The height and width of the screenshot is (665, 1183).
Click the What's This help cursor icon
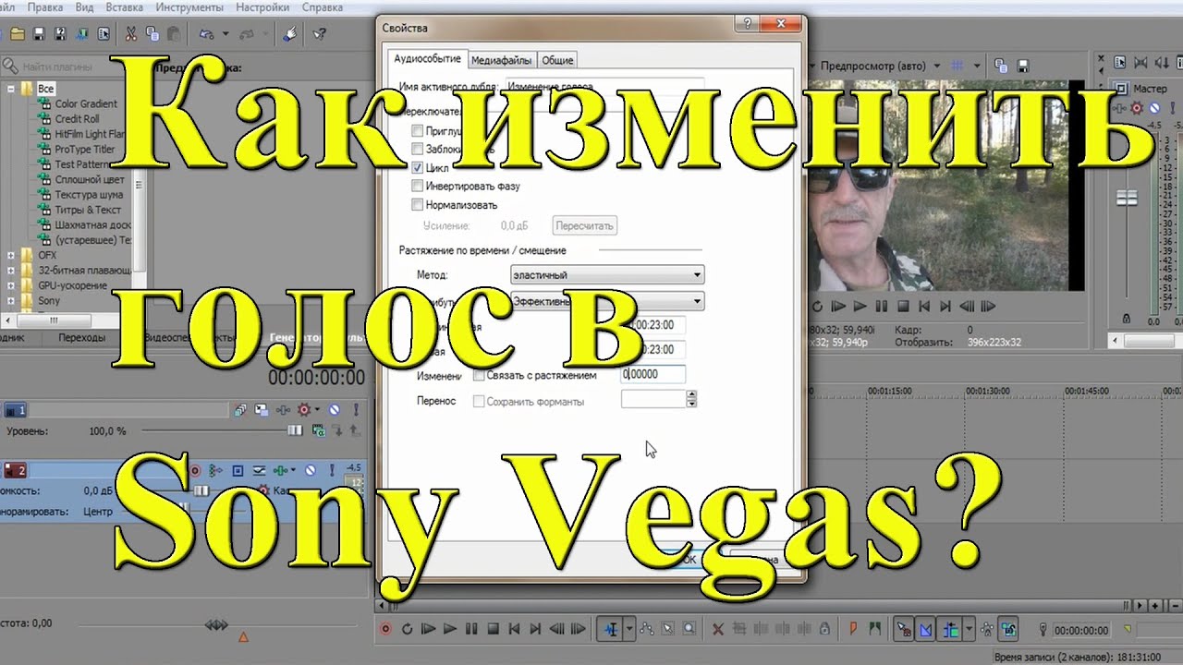pos(320,34)
